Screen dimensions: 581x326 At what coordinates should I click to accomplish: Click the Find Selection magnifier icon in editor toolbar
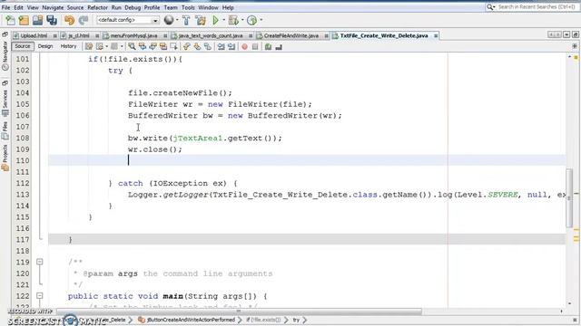coord(132,46)
